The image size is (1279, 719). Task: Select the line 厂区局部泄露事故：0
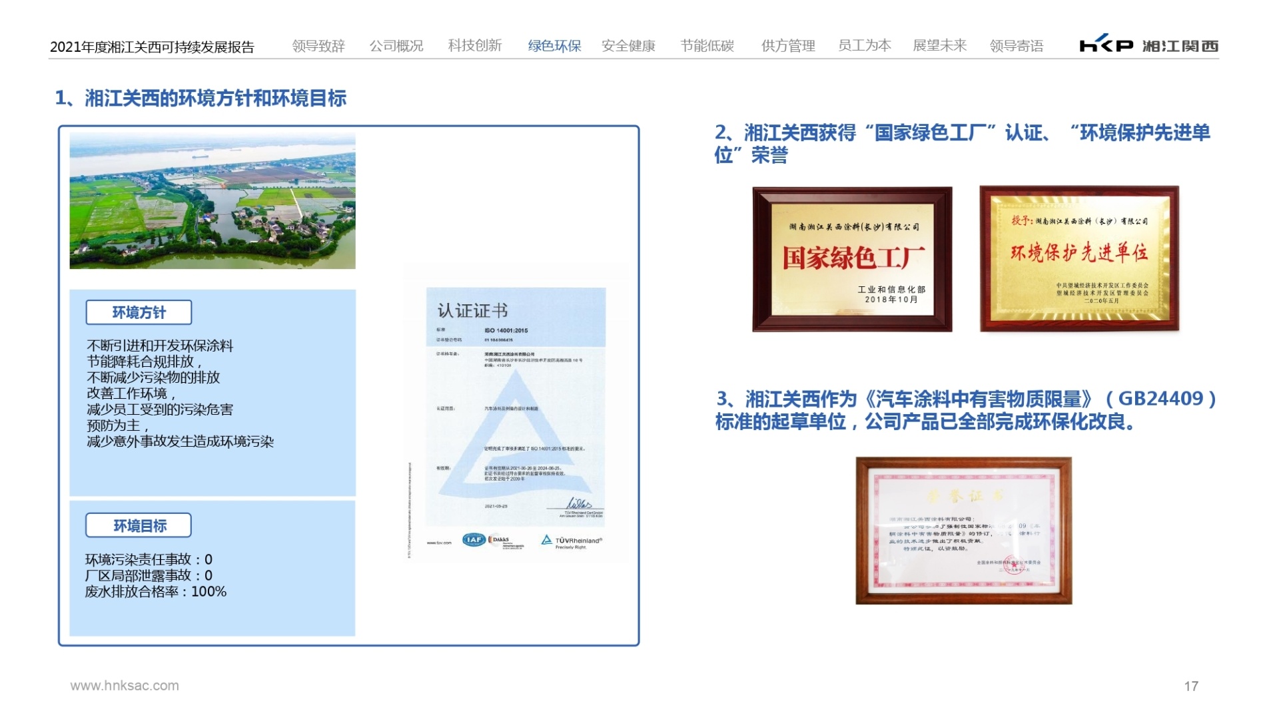tap(149, 575)
